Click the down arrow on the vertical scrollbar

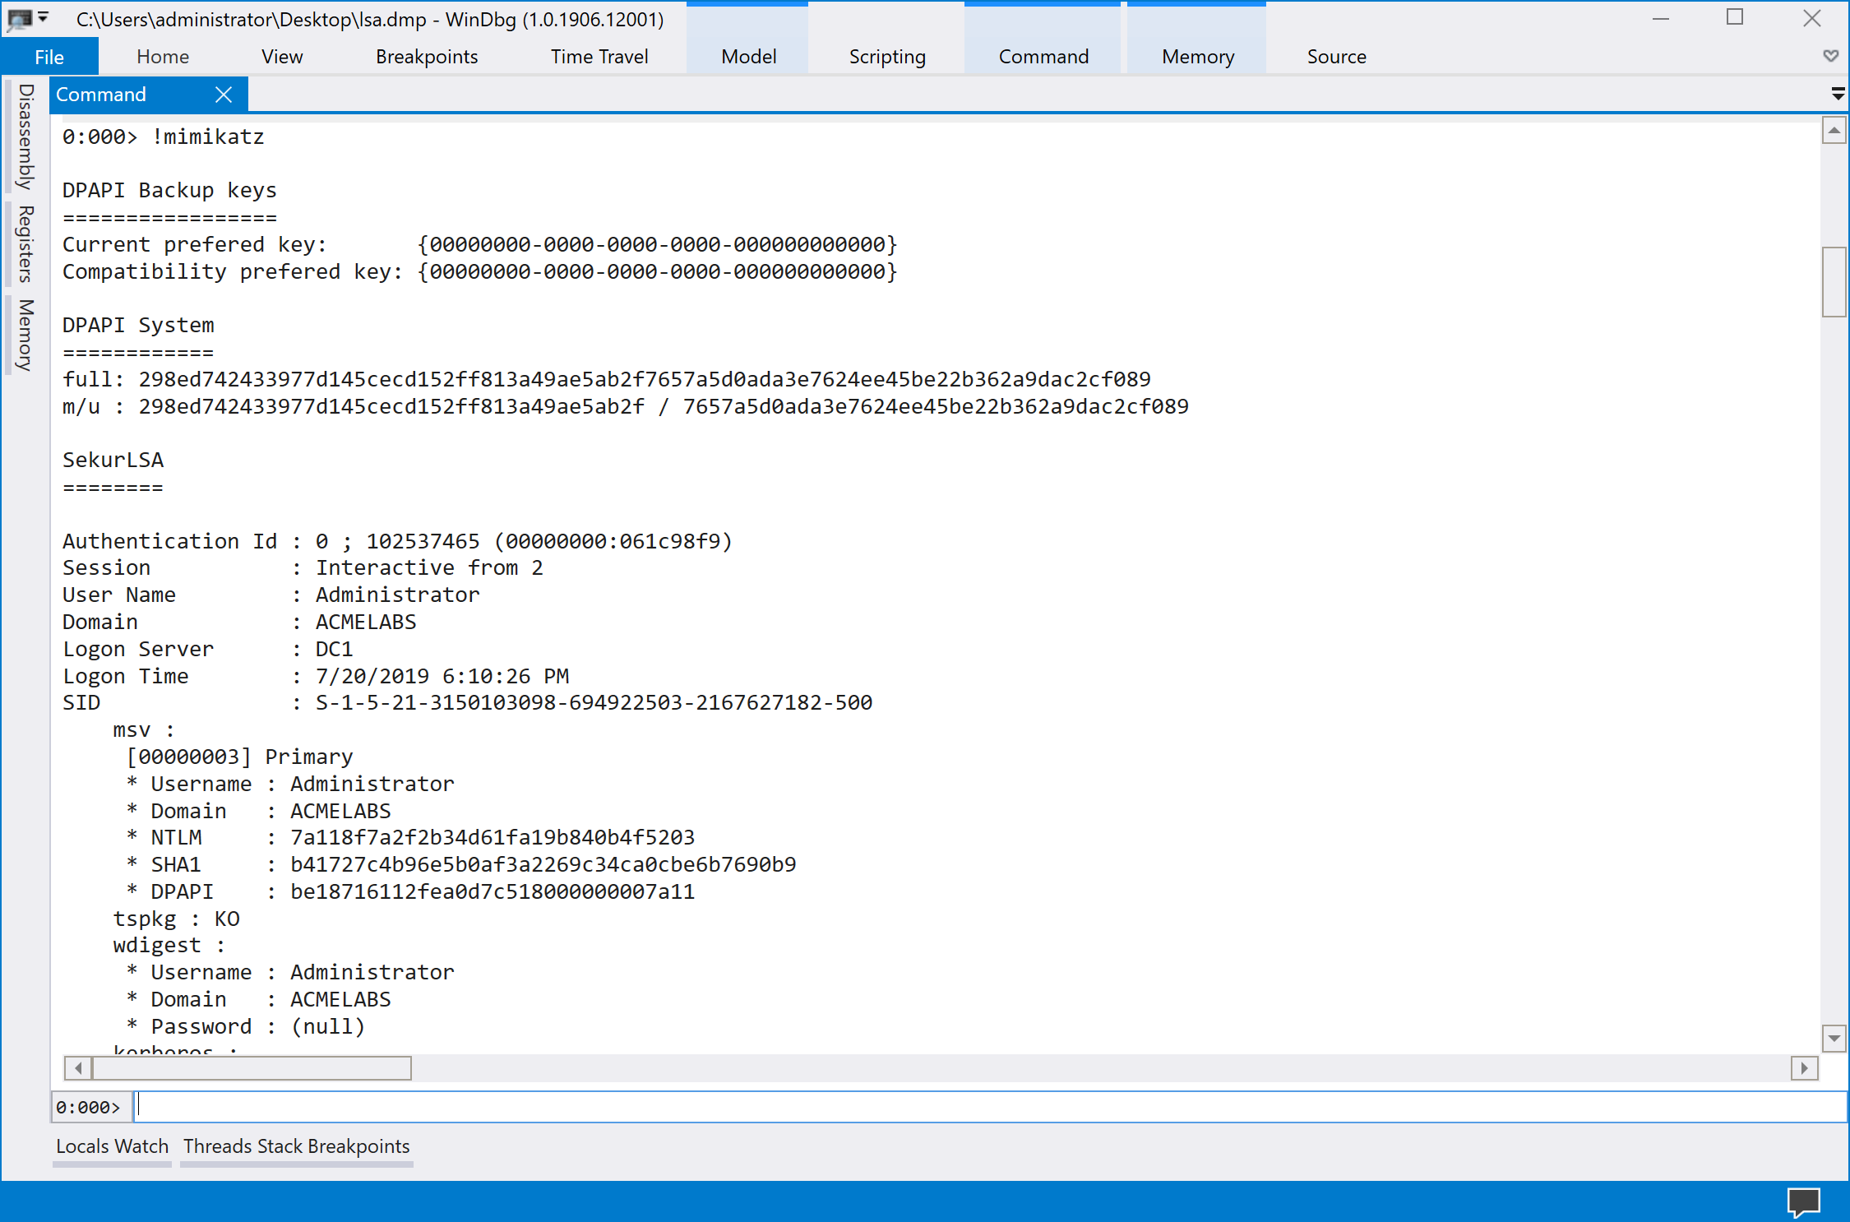click(1834, 1039)
